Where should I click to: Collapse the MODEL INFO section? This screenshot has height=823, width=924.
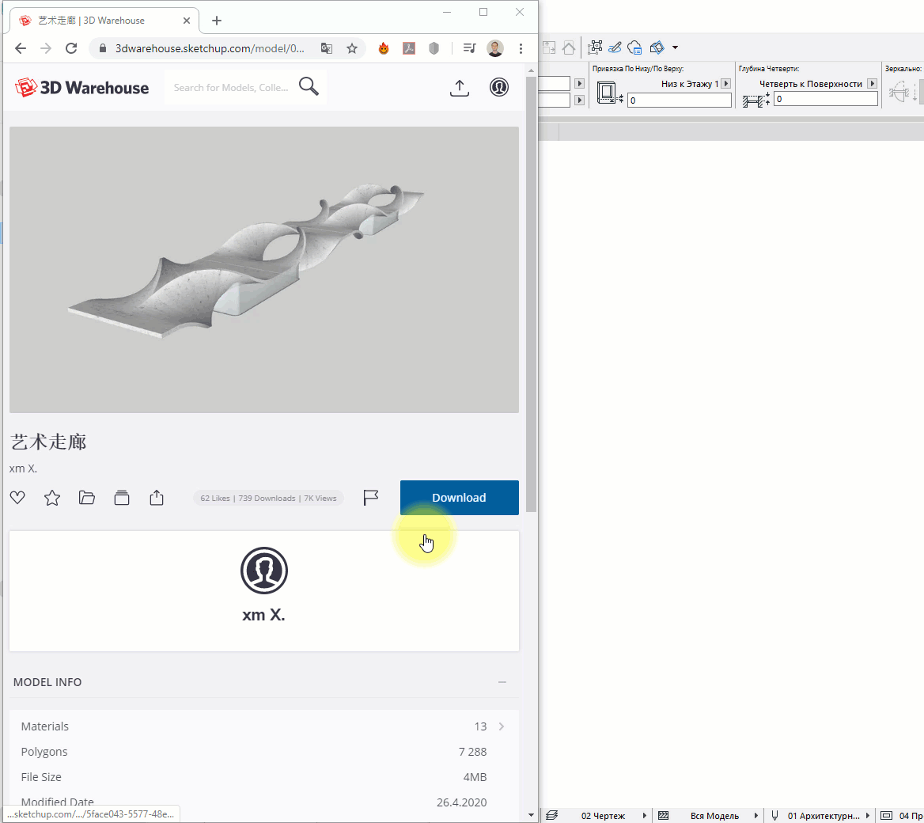[x=502, y=682]
